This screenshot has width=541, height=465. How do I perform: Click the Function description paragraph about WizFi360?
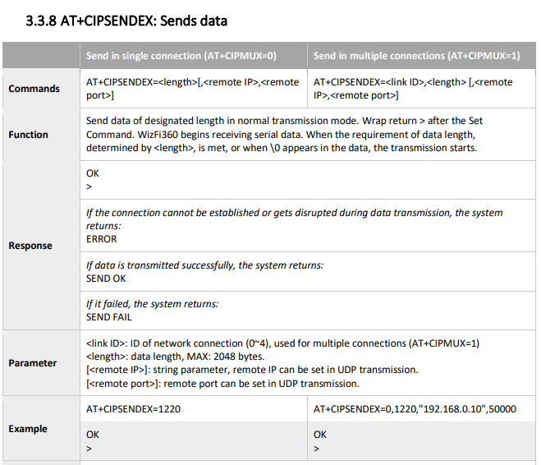click(284, 134)
